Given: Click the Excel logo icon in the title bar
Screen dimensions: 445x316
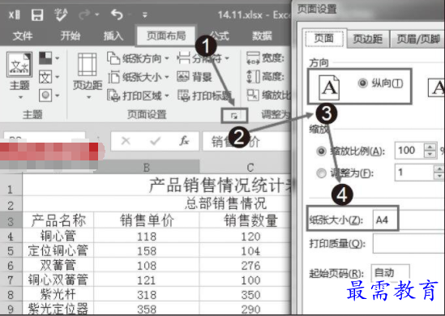Looking at the screenshot, I should tap(14, 15).
